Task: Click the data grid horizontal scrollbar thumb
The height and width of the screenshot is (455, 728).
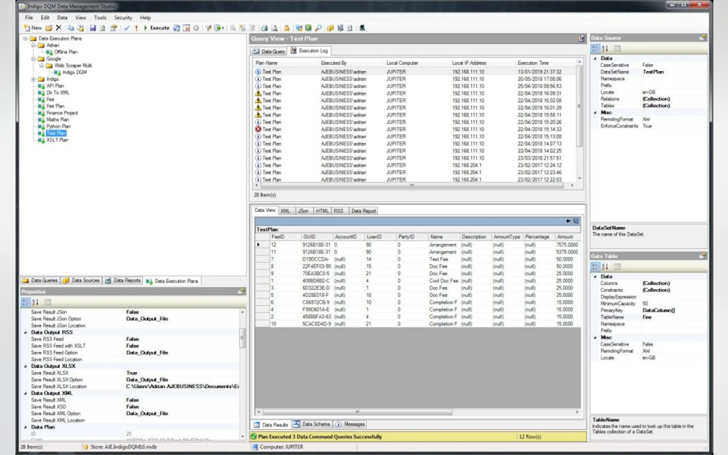Action: pos(357,412)
